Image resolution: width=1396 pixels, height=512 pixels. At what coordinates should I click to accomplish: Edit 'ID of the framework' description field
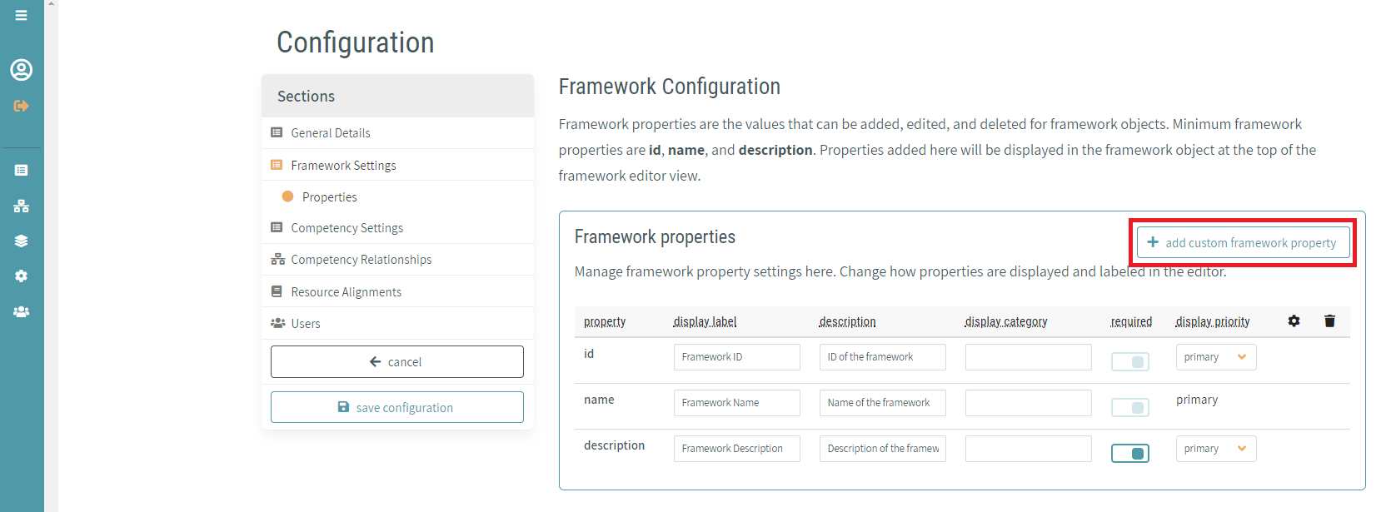(x=883, y=357)
